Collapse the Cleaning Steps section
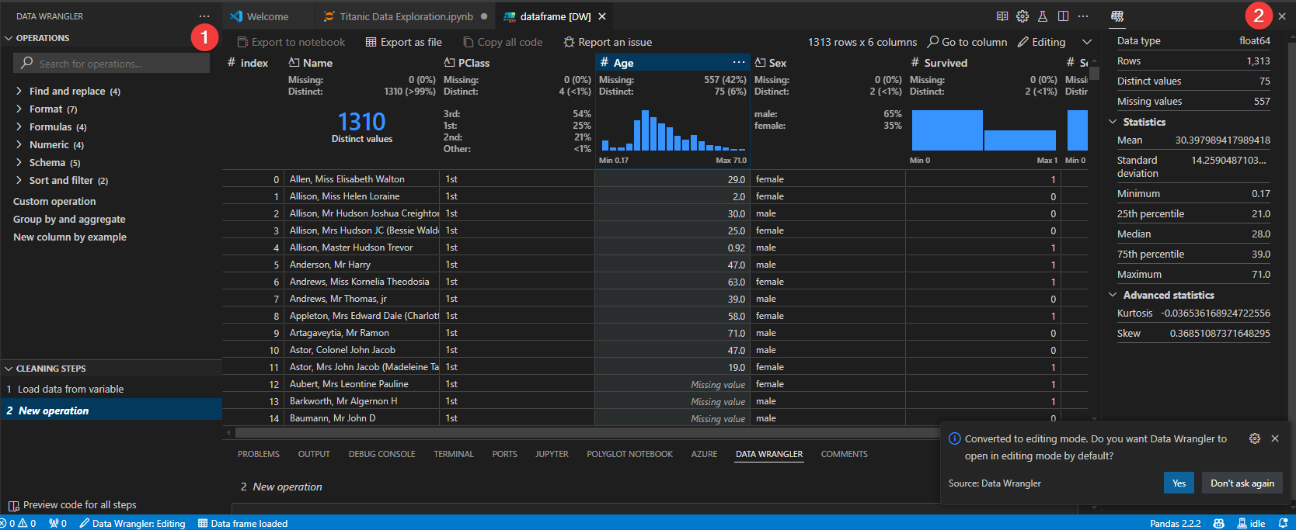 [x=9, y=369]
